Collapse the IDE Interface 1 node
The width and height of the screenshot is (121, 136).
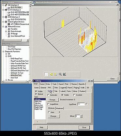pyautogui.click(x=3, y=5)
